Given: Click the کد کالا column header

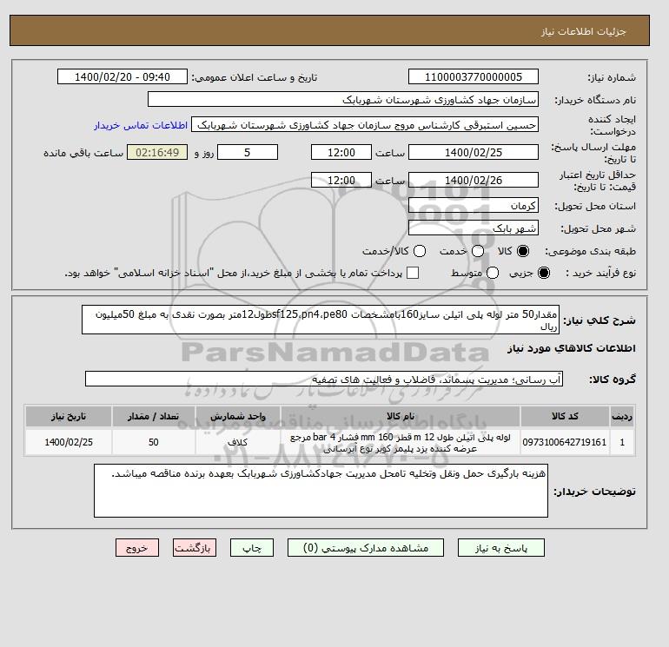Looking at the screenshot, I should [565, 416].
